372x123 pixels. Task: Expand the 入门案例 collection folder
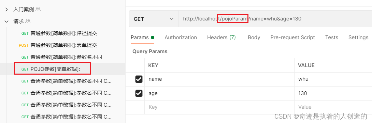(x=6, y=10)
